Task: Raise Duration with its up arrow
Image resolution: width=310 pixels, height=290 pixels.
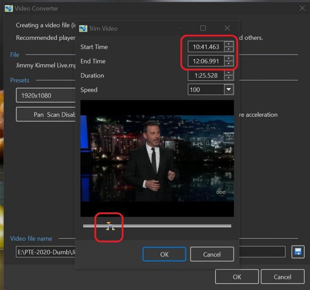Action: coord(229,73)
